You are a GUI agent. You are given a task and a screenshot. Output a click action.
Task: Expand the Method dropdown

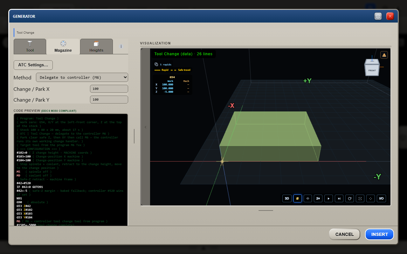coord(82,77)
